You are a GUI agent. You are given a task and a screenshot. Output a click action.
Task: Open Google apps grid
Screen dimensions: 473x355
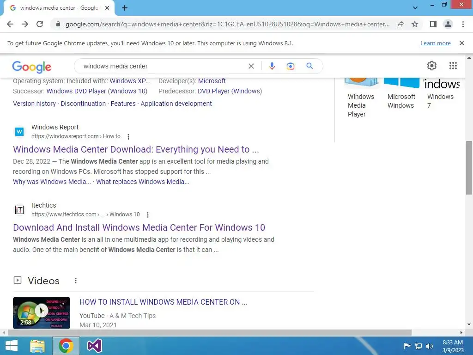click(x=453, y=66)
